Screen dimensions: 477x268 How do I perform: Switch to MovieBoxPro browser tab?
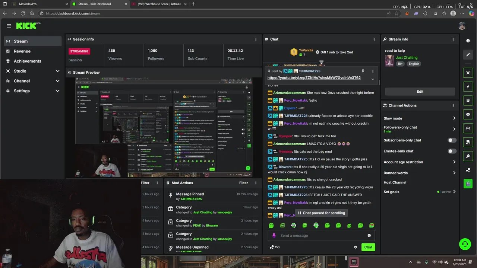(x=40, y=4)
